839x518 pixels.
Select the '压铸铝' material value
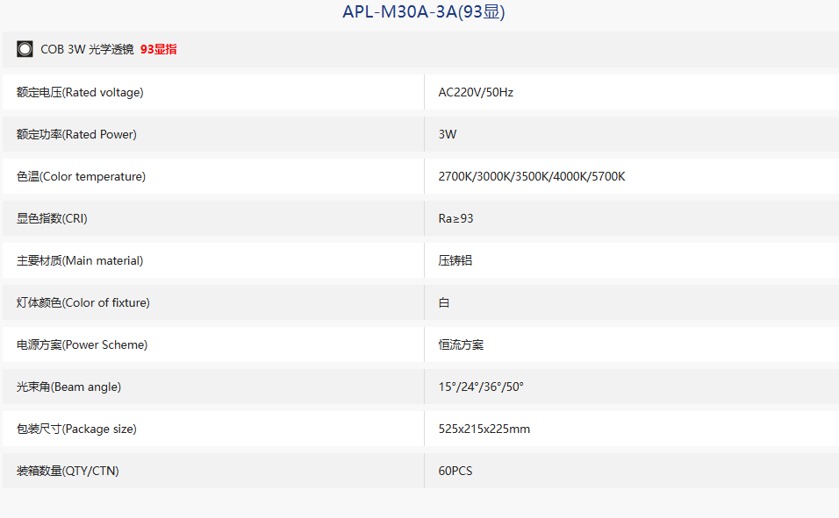[x=455, y=260]
